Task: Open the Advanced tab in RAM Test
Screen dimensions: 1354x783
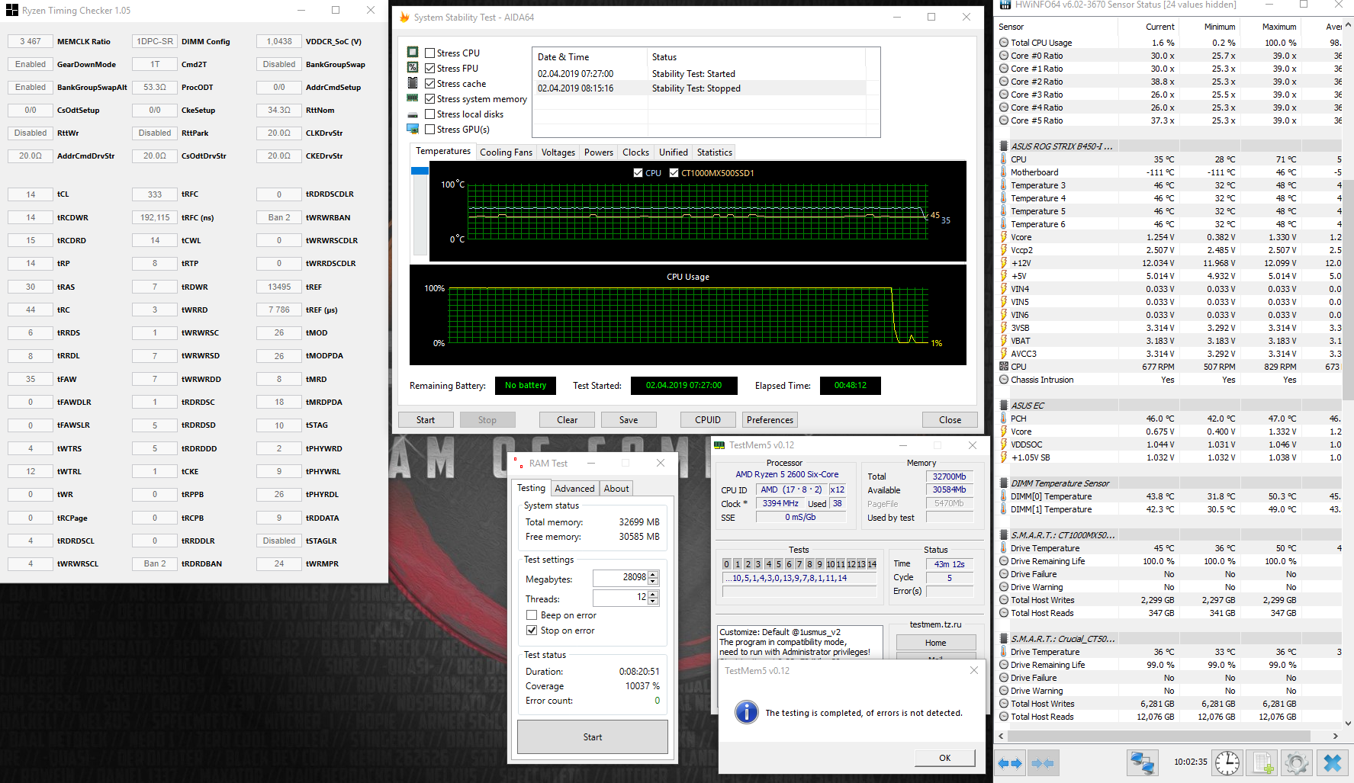Action: tap(574, 489)
